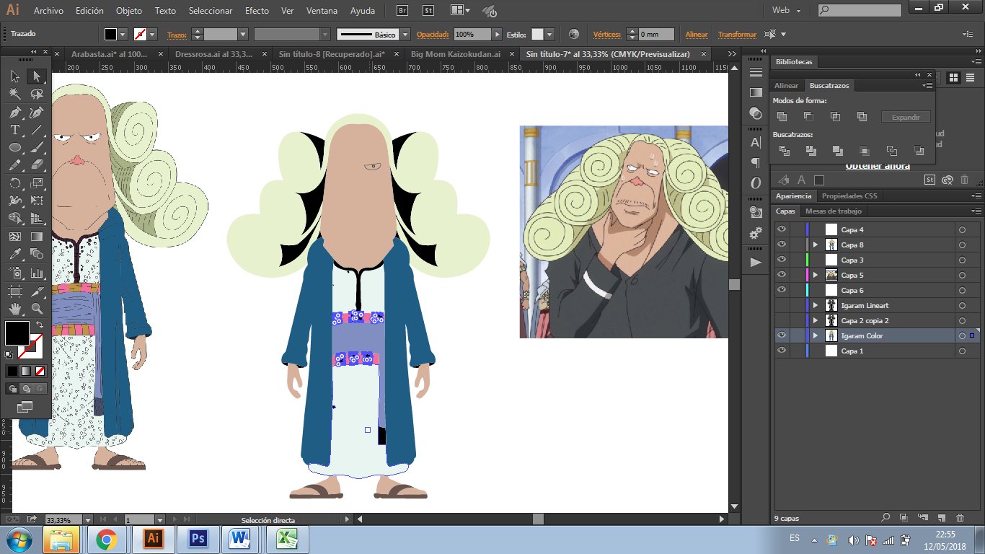
Task: Select the Rotate tool
Action: 14,183
